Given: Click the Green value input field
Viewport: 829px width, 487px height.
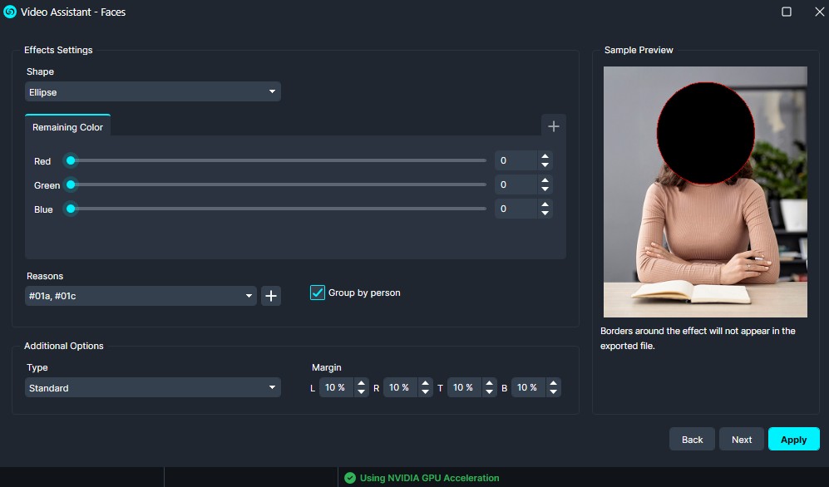Looking at the screenshot, I should pyautogui.click(x=516, y=184).
